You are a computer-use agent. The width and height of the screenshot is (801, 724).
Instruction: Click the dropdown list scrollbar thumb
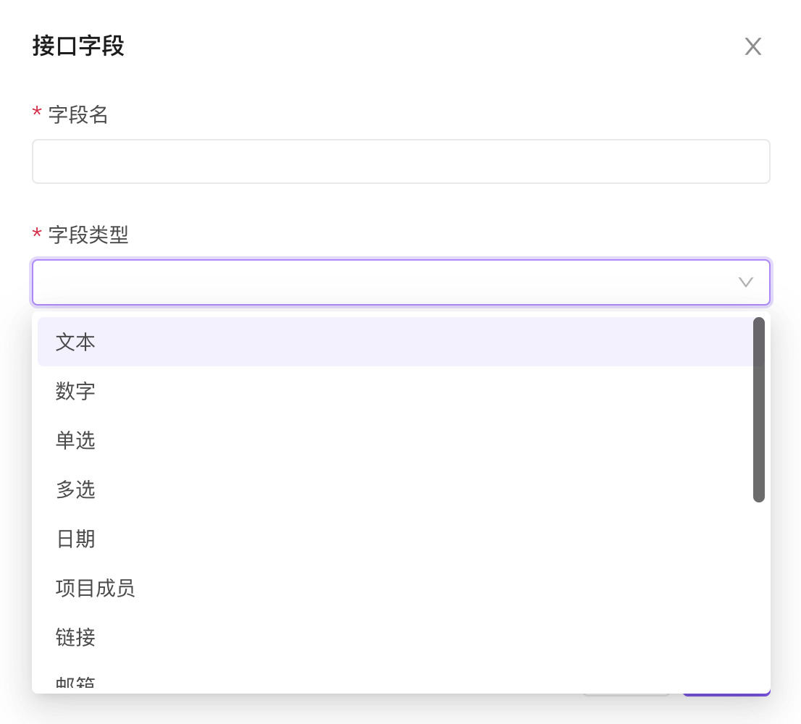(759, 409)
